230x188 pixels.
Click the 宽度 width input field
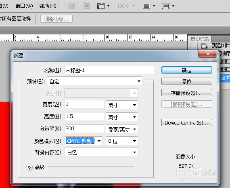(x=84, y=104)
